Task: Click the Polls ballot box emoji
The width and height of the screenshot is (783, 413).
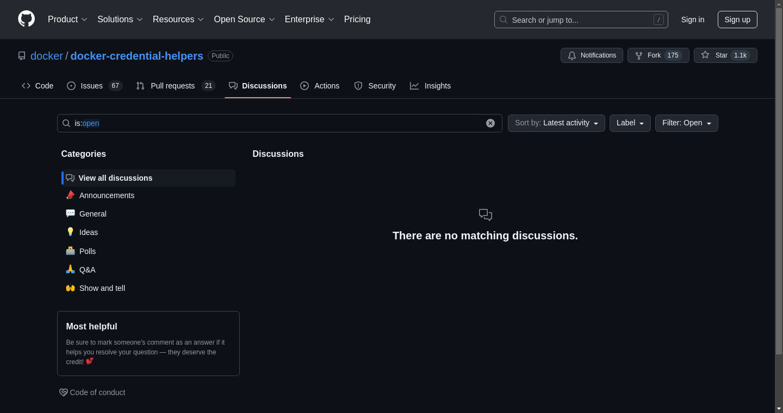Action: (70, 251)
